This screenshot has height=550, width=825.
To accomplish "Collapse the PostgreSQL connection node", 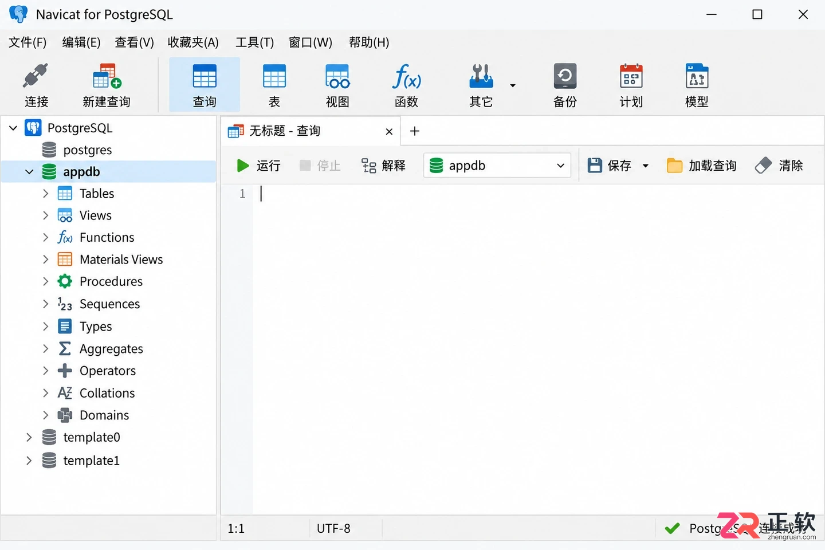I will [13, 128].
